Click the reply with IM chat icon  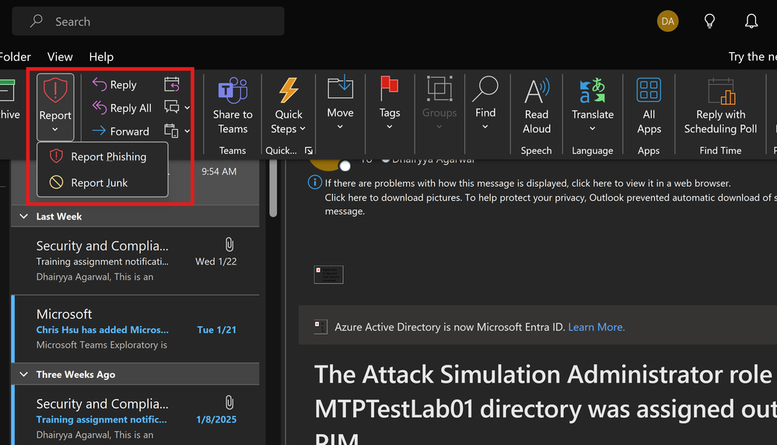tap(171, 107)
